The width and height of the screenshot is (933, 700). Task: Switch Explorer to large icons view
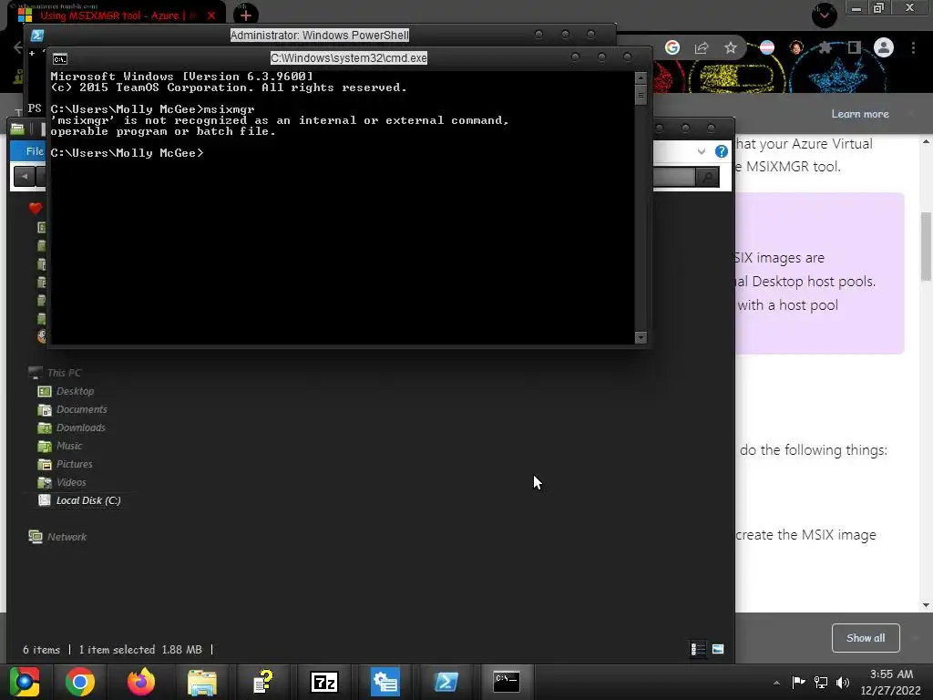[718, 649]
